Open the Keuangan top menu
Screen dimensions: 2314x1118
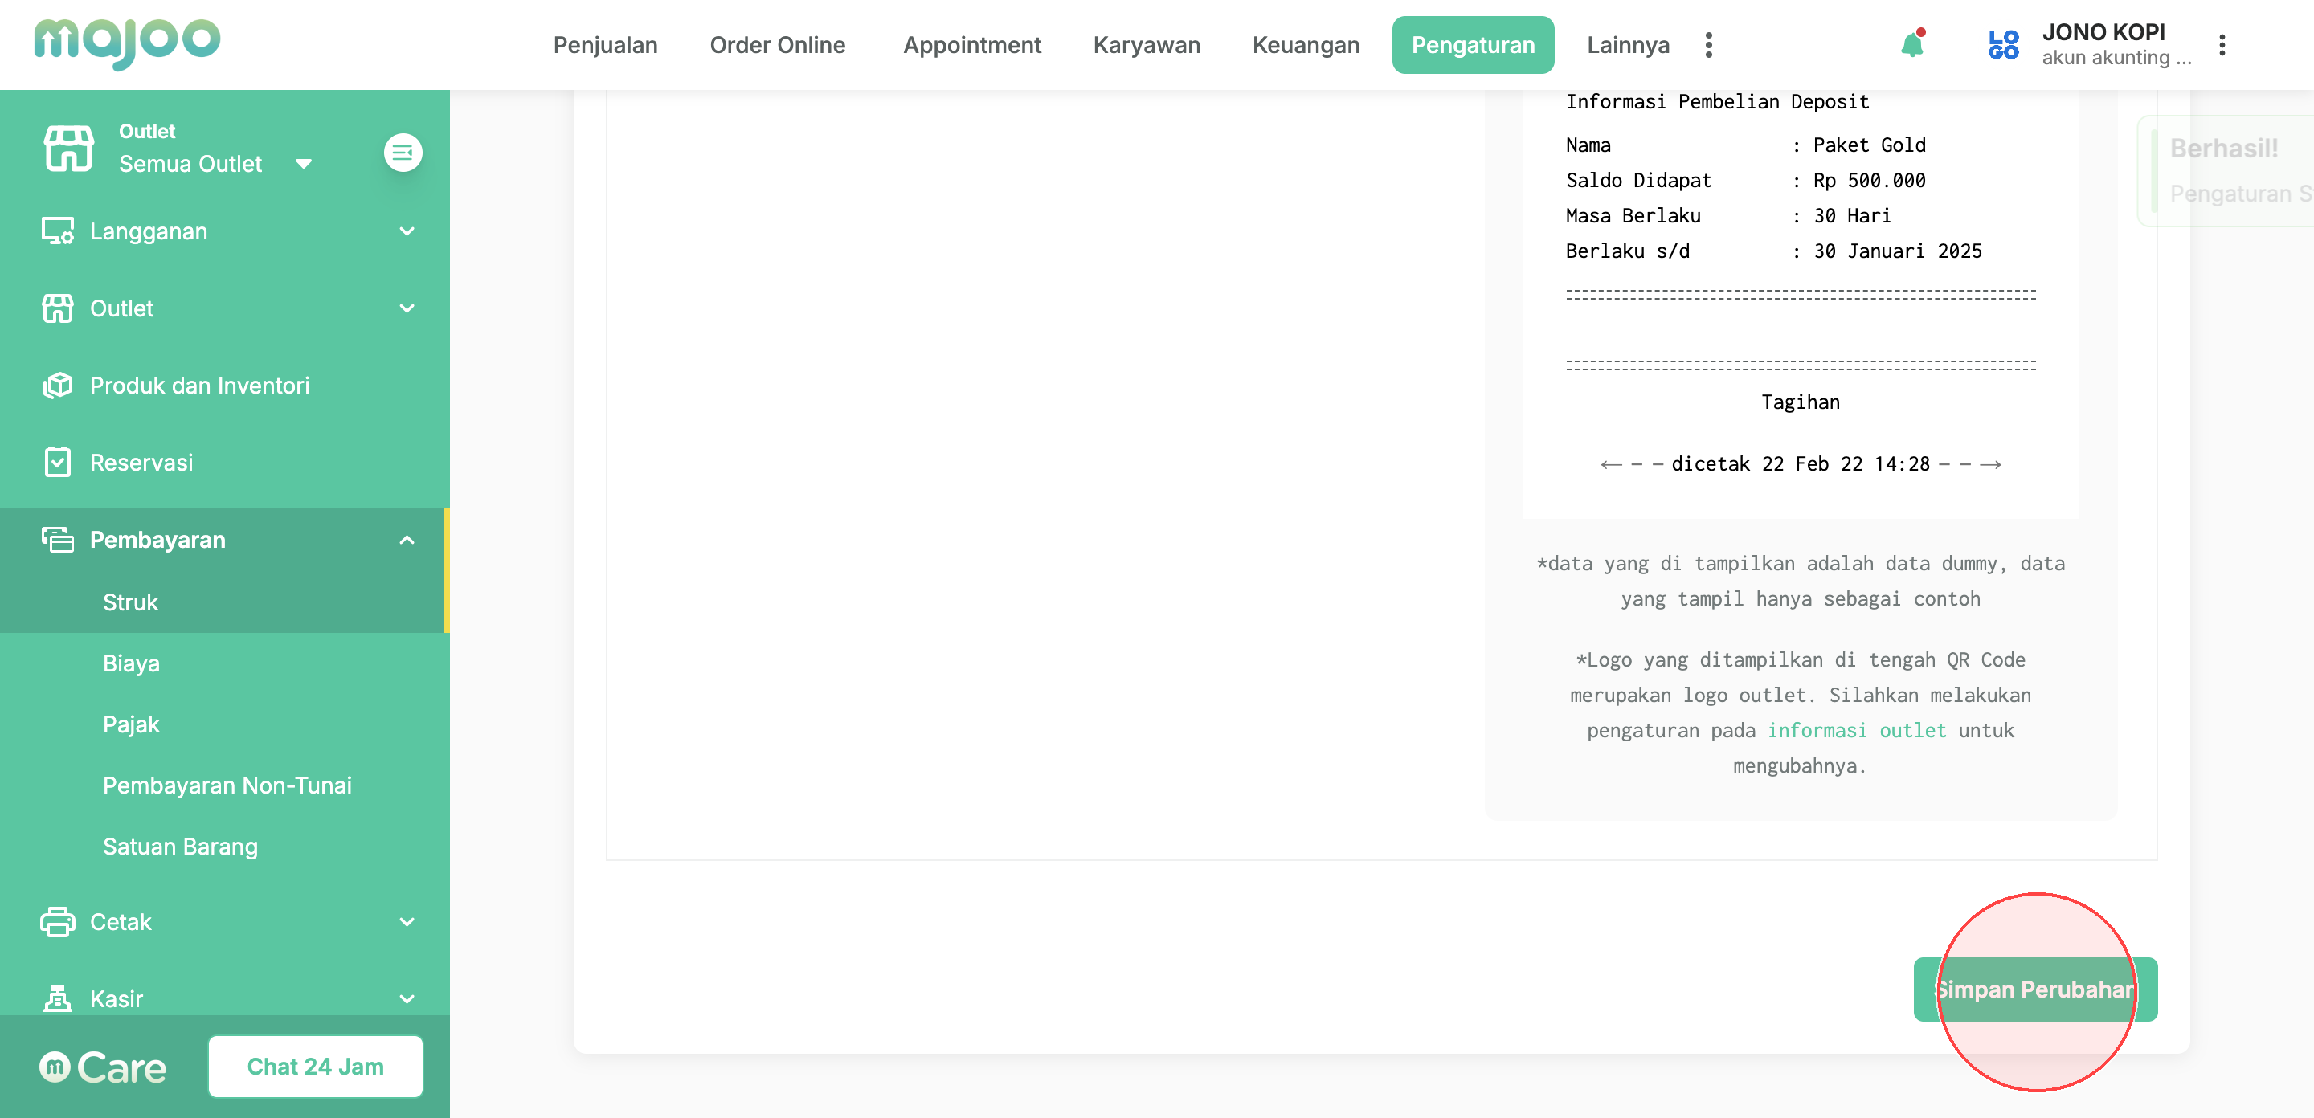pos(1305,45)
